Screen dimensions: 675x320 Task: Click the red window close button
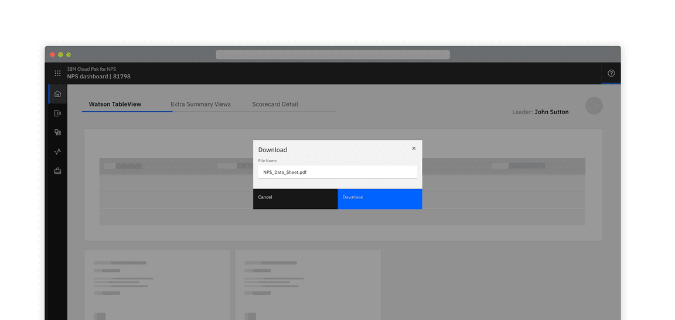(x=52, y=54)
